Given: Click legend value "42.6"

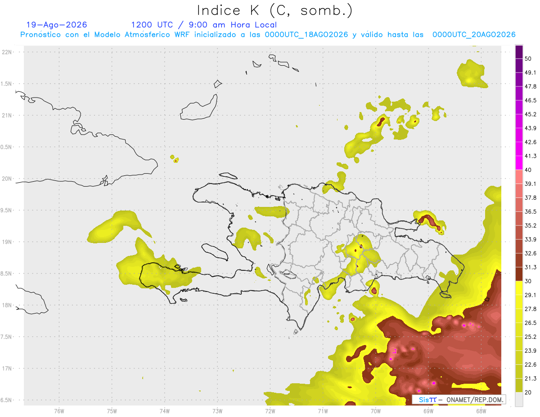Looking at the screenshot, I should (x=530, y=142).
